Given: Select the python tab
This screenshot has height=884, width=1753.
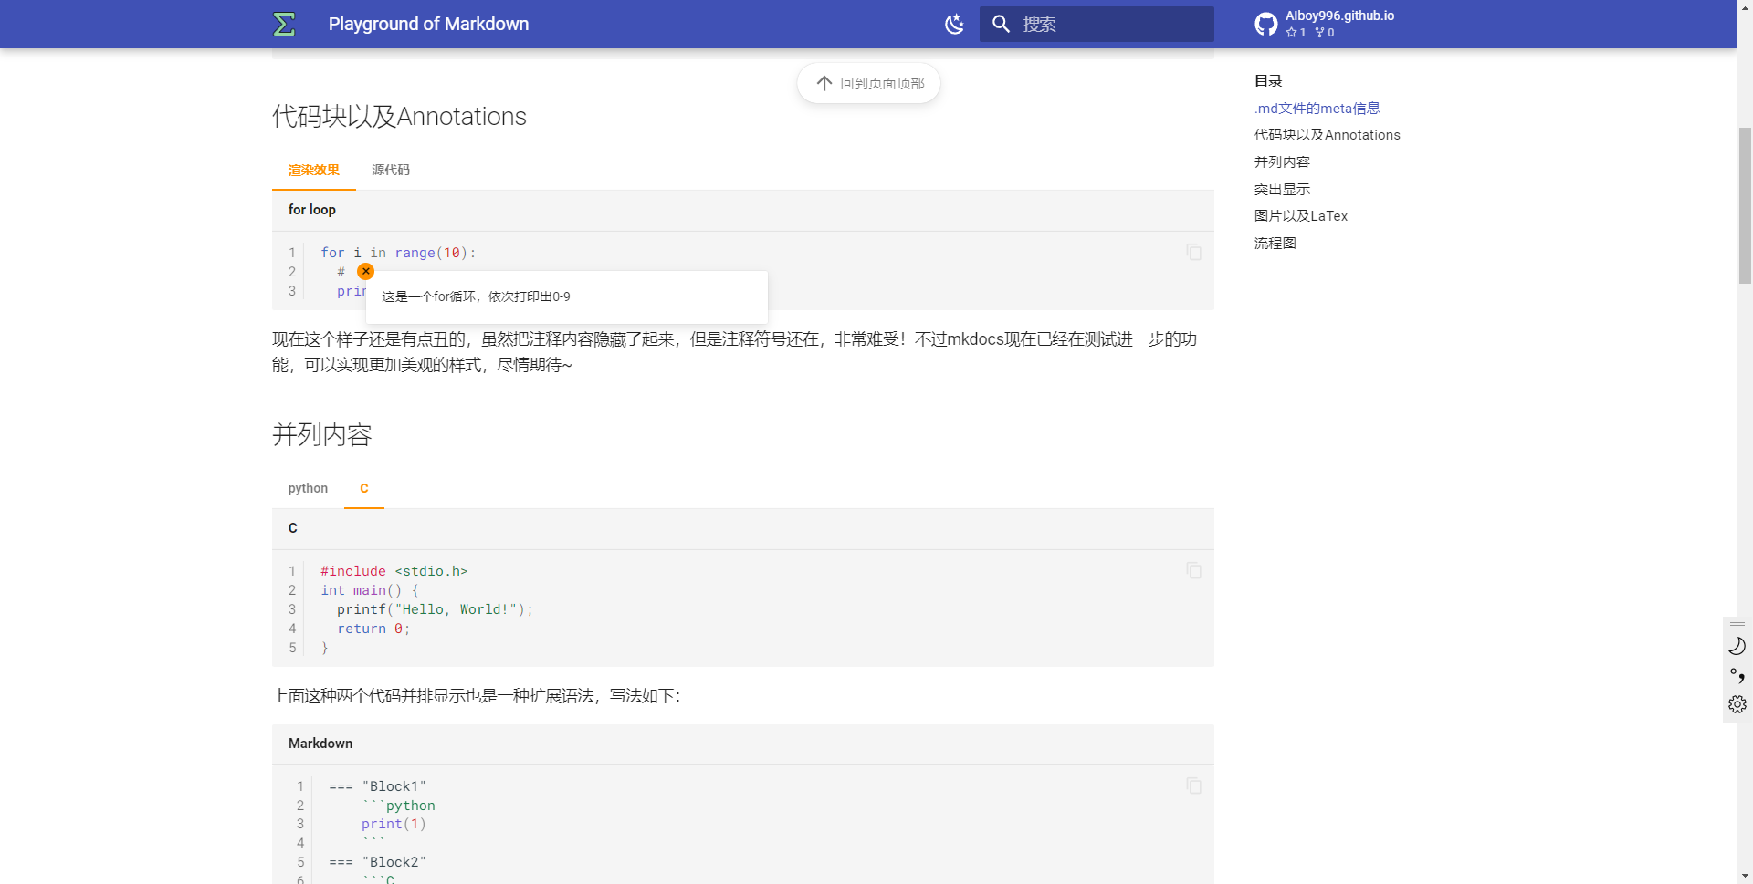Looking at the screenshot, I should click(x=308, y=488).
